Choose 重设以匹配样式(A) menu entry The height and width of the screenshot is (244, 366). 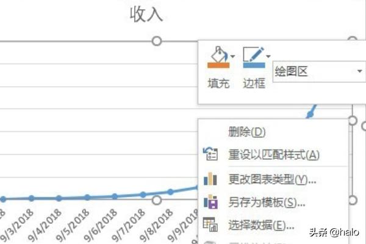[274, 155]
